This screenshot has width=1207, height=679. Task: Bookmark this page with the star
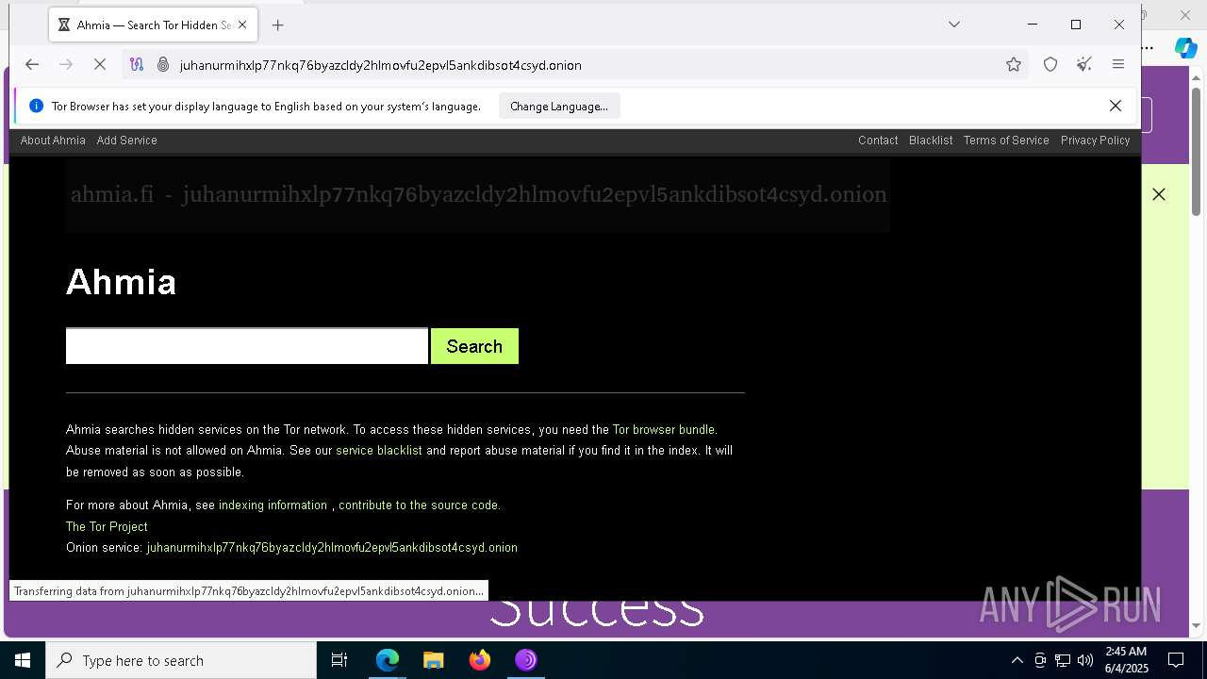pyautogui.click(x=1014, y=64)
